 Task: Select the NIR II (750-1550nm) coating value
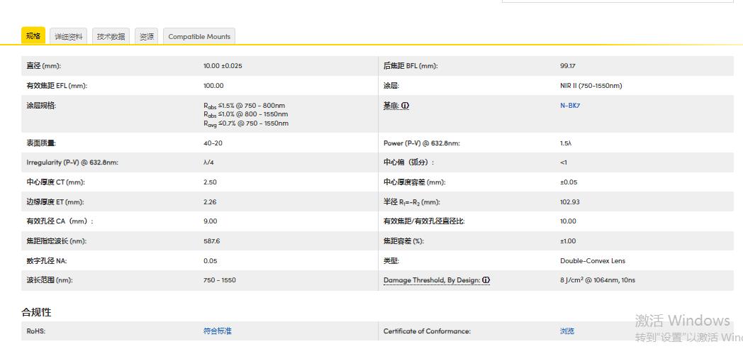click(591, 86)
